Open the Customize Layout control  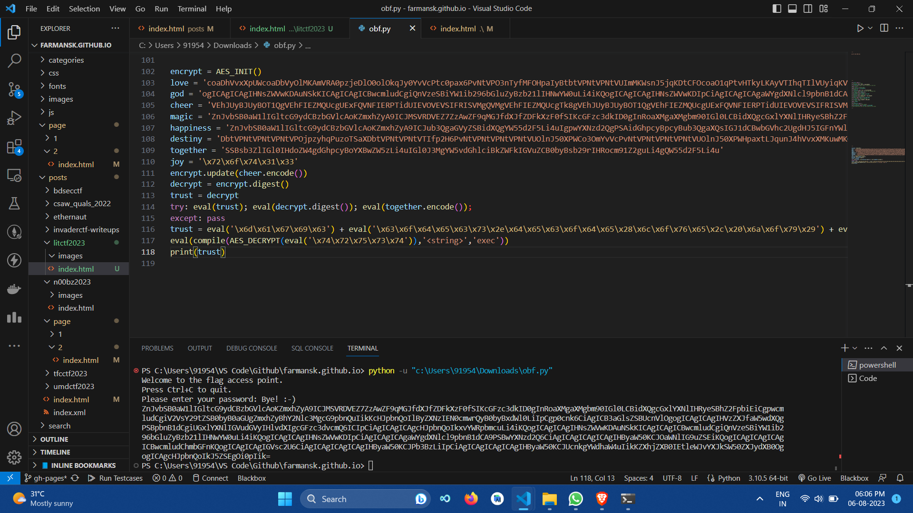pos(824,9)
